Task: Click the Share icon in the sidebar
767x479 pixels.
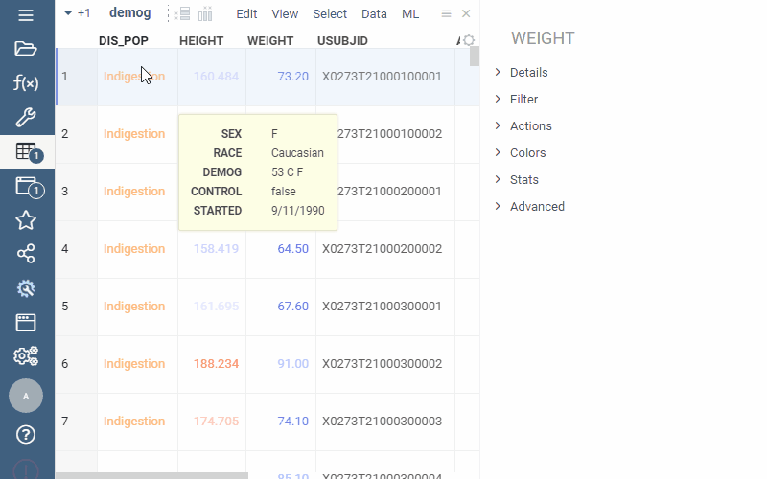Action: click(x=26, y=254)
